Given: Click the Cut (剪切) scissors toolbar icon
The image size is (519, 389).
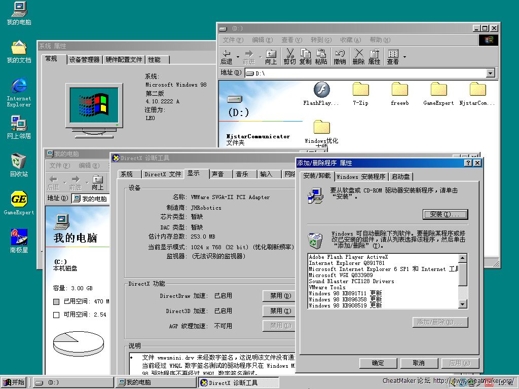Looking at the screenshot, I should pyautogui.click(x=290, y=56).
